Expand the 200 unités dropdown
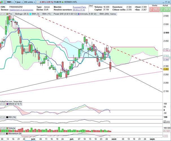The width and height of the screenshot is (171, 141). pos(32,2)
